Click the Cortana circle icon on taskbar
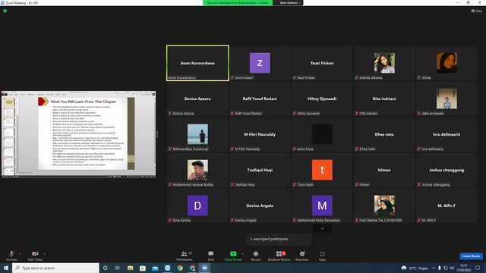486x273 pixels. (105, 268)
